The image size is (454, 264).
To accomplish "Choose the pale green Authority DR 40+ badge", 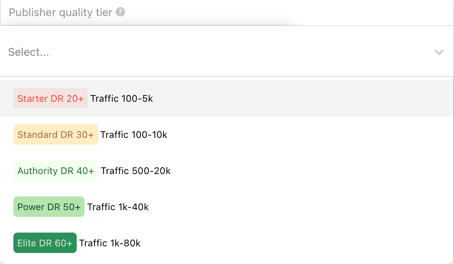I will 56,171.
